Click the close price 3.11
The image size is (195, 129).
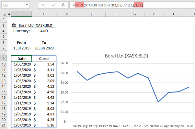click(44, 70)
